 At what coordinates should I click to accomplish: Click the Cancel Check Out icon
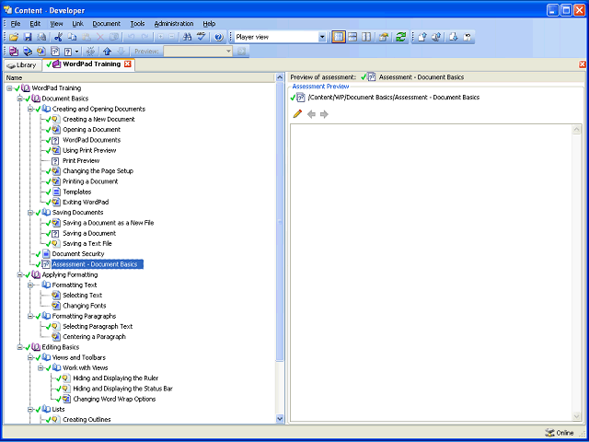467,37
